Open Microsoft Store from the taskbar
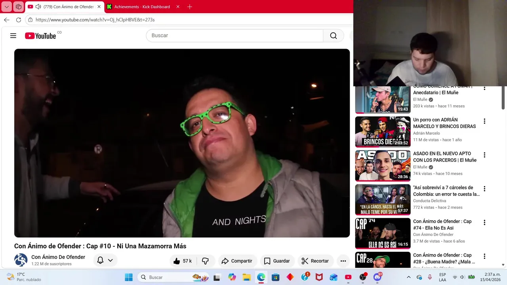The image size is (507, 285). (276, 277)
